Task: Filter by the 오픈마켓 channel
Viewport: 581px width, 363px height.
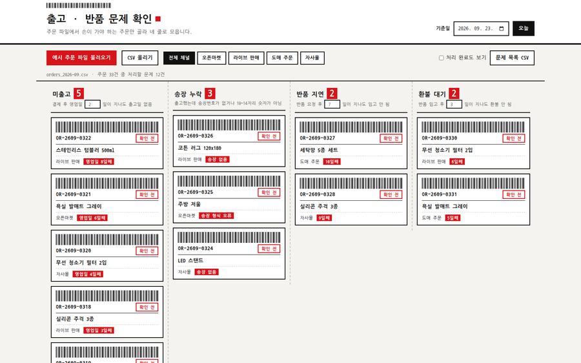Action: click(x=212, y=58)
